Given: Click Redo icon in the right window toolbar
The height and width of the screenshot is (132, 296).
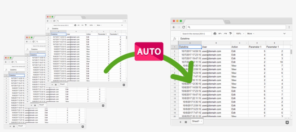Looking at the screenshot, I should pyautogui.click(x=225, y=34).
